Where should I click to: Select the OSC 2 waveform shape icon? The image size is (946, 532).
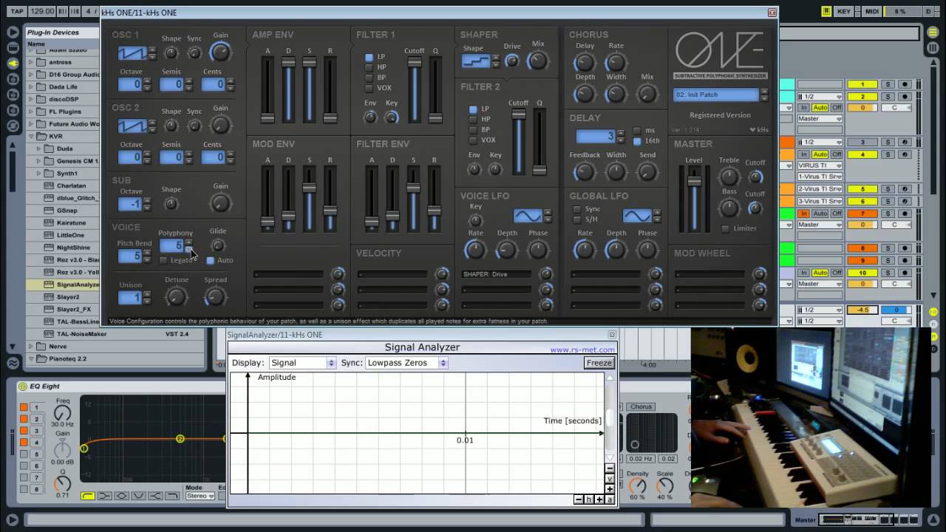coord(132,126)
